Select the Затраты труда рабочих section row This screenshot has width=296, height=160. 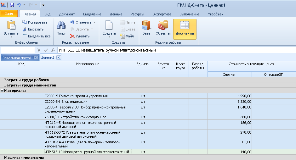point(148,80)
